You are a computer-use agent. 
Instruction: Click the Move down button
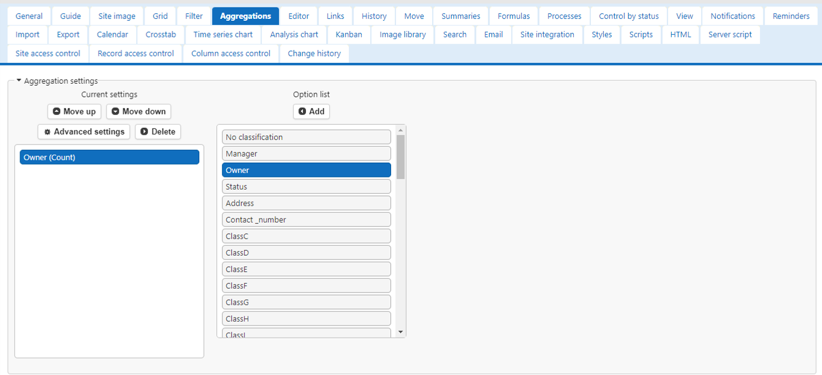139,111
